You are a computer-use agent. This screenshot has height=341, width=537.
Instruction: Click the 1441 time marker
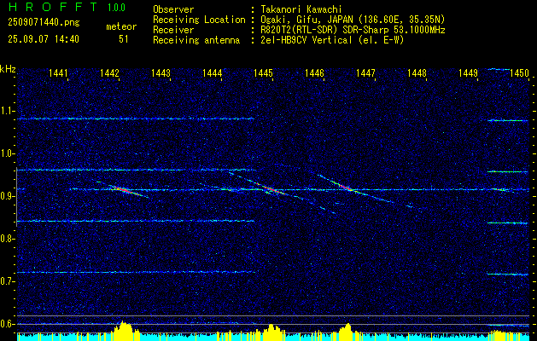click(x=58, y=72)
